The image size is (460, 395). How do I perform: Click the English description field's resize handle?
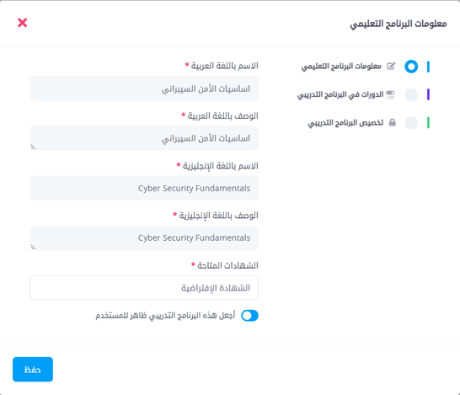click(x=34, y=247)
